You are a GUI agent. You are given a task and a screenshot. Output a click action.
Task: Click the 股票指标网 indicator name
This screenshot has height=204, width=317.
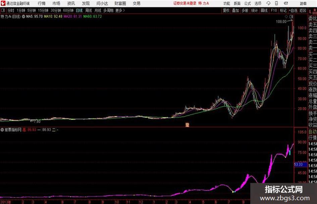click(x=13, y=130)
